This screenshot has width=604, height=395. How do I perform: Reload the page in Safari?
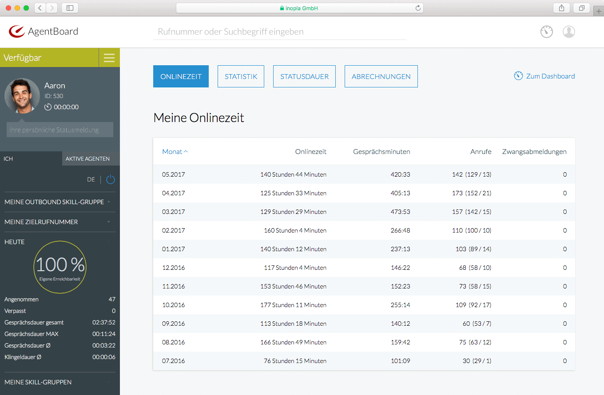coord(417,8)
